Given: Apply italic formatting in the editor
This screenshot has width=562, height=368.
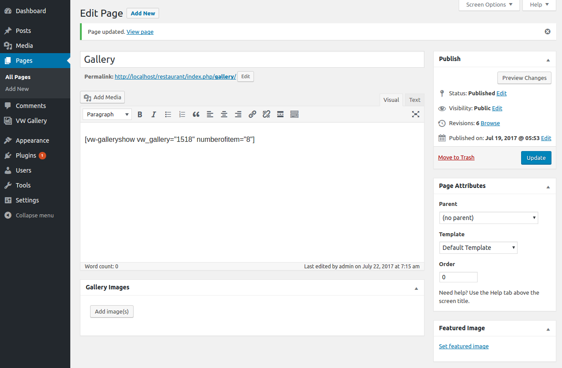Looking at the screenshot, I should click(x=154, y=114).
